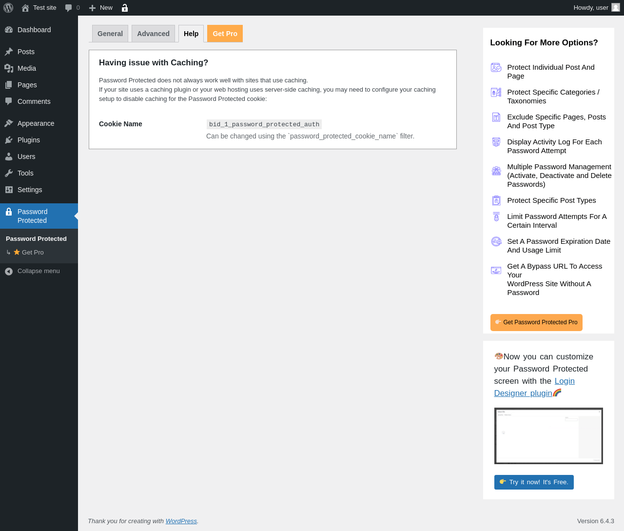Click icon for Get A Bypass URL
The height and width of the screenshot is (531, 624).
click(496, 270)
